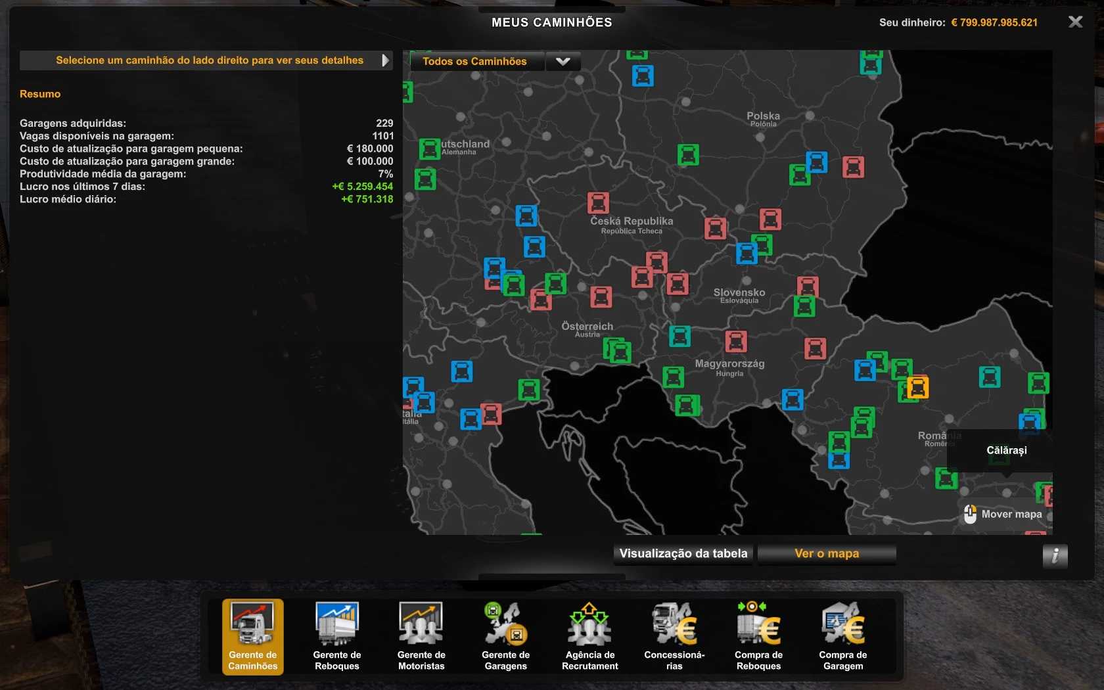Close the Meus Caminhões window
This screenshot has height=690, width=1104.
point(1075,22)
